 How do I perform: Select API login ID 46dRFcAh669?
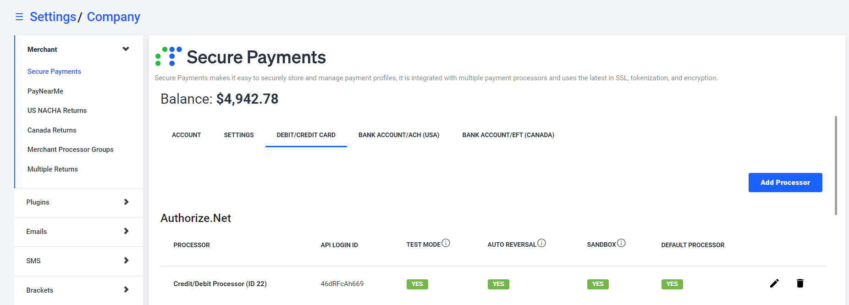pos(342,284)
